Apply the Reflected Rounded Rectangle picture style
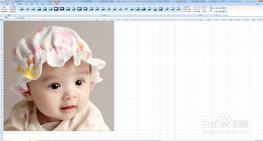Image resolution: width=263 pixels, height=141 pixels. pyautogui.click(x=45, y=9)
